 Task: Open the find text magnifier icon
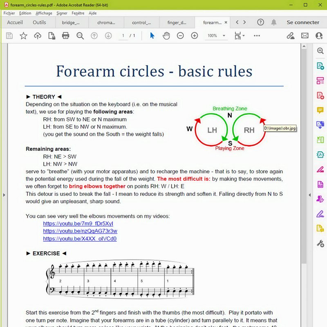click(x=80, y=36)
